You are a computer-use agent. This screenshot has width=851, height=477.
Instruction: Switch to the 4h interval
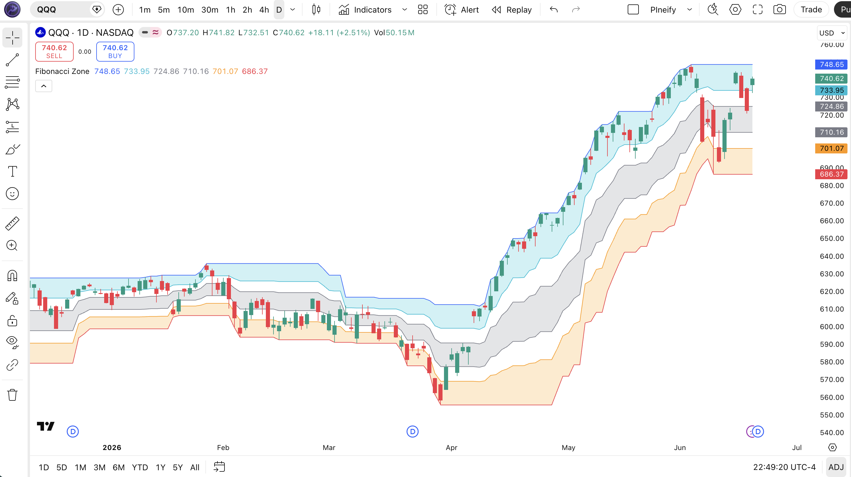click(x=264, y=10)
